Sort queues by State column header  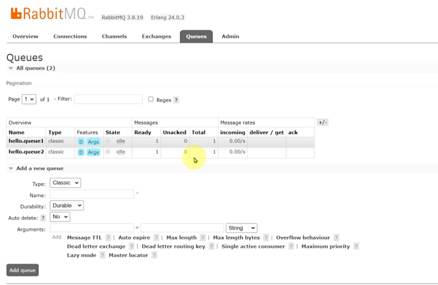tap(113, 132)
